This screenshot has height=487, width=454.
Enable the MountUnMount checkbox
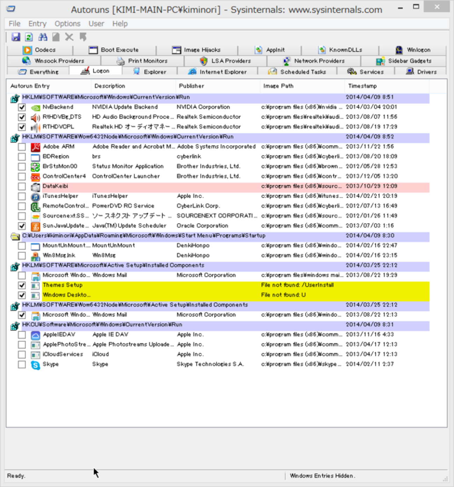pos(22,246)
